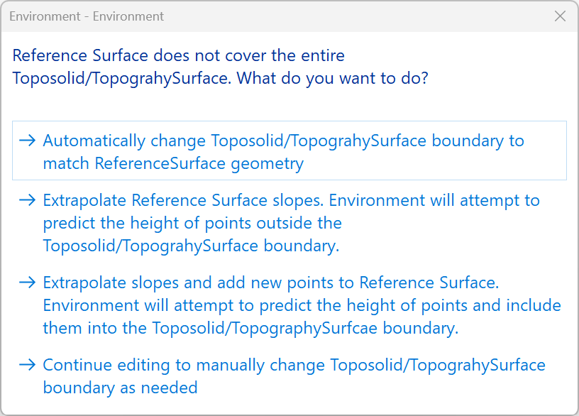Click the line Environment will attempt to predict the height
Image resolution: width=579 pixels, height=416 pixels.
point(302,306)
